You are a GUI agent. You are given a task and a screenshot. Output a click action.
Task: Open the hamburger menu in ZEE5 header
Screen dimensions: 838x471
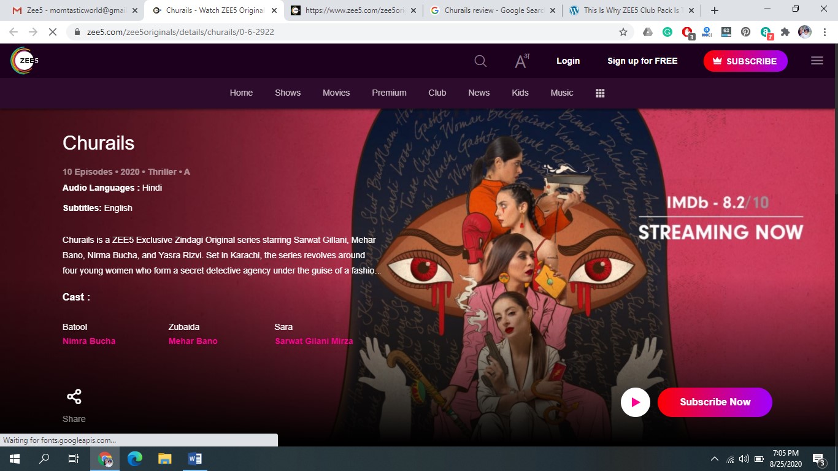(817, 61)
